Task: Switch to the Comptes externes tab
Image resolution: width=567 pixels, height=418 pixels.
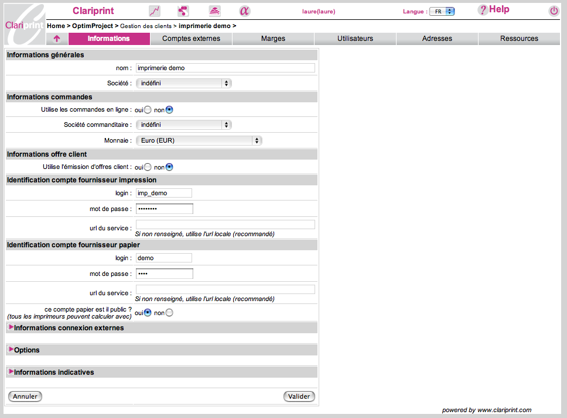Action: 191,39
